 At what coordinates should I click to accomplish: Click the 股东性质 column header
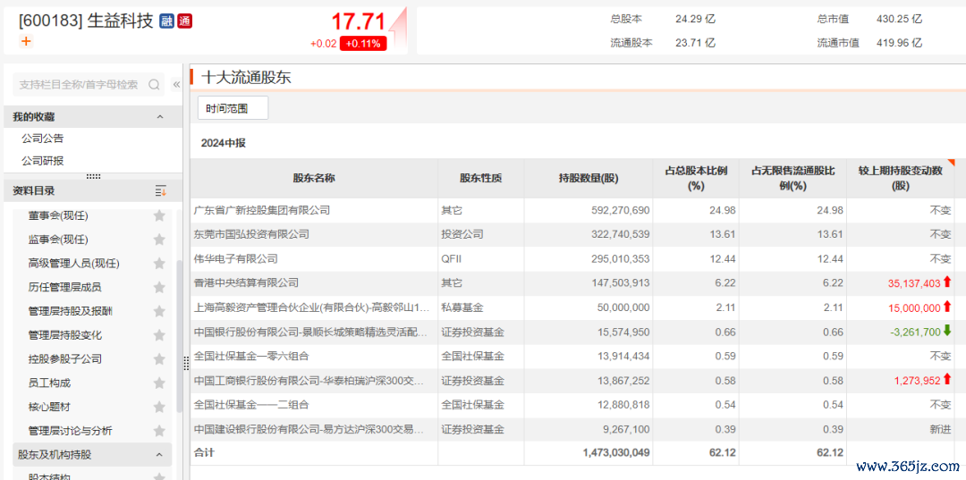[480, 179]
